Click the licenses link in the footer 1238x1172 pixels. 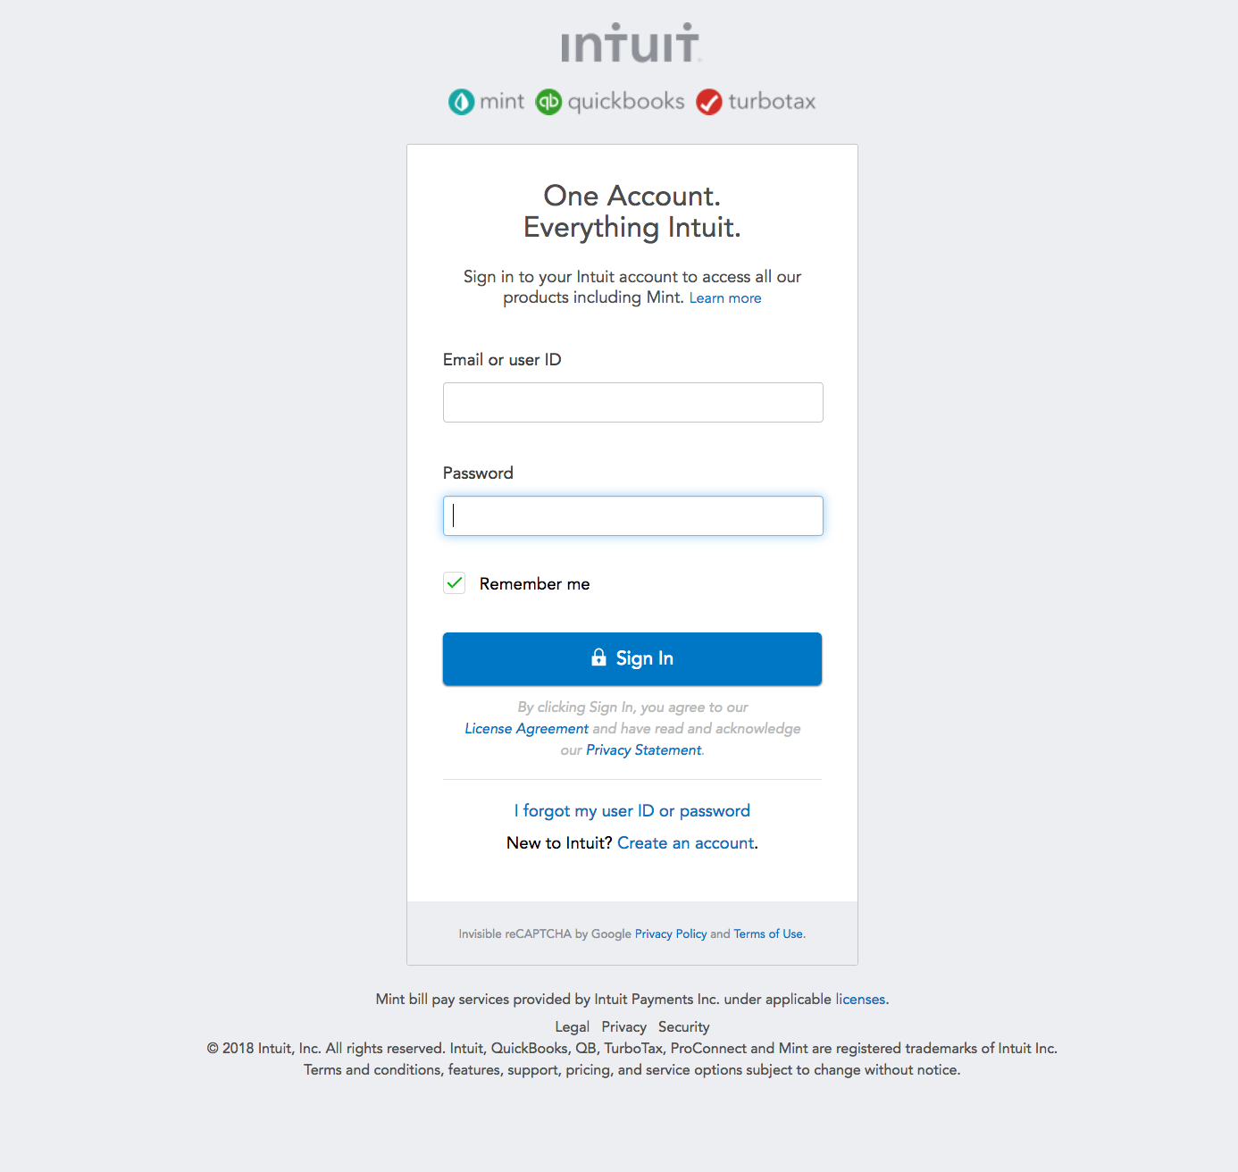coord(859,999)
